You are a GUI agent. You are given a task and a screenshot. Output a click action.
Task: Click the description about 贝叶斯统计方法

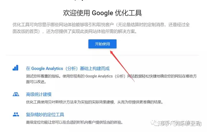tap(94, 102)
